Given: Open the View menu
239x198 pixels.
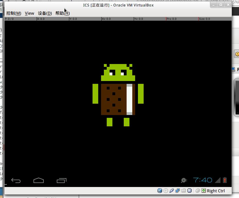Looking at the screenshot, I should click(30, 13).
